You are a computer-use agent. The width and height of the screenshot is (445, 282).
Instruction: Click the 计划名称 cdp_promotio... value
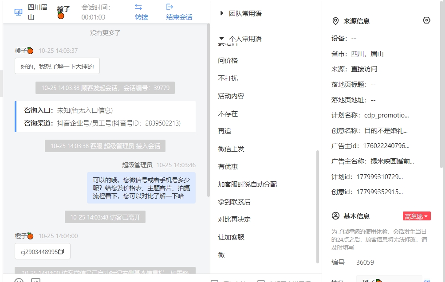click(x=386, y=115)
